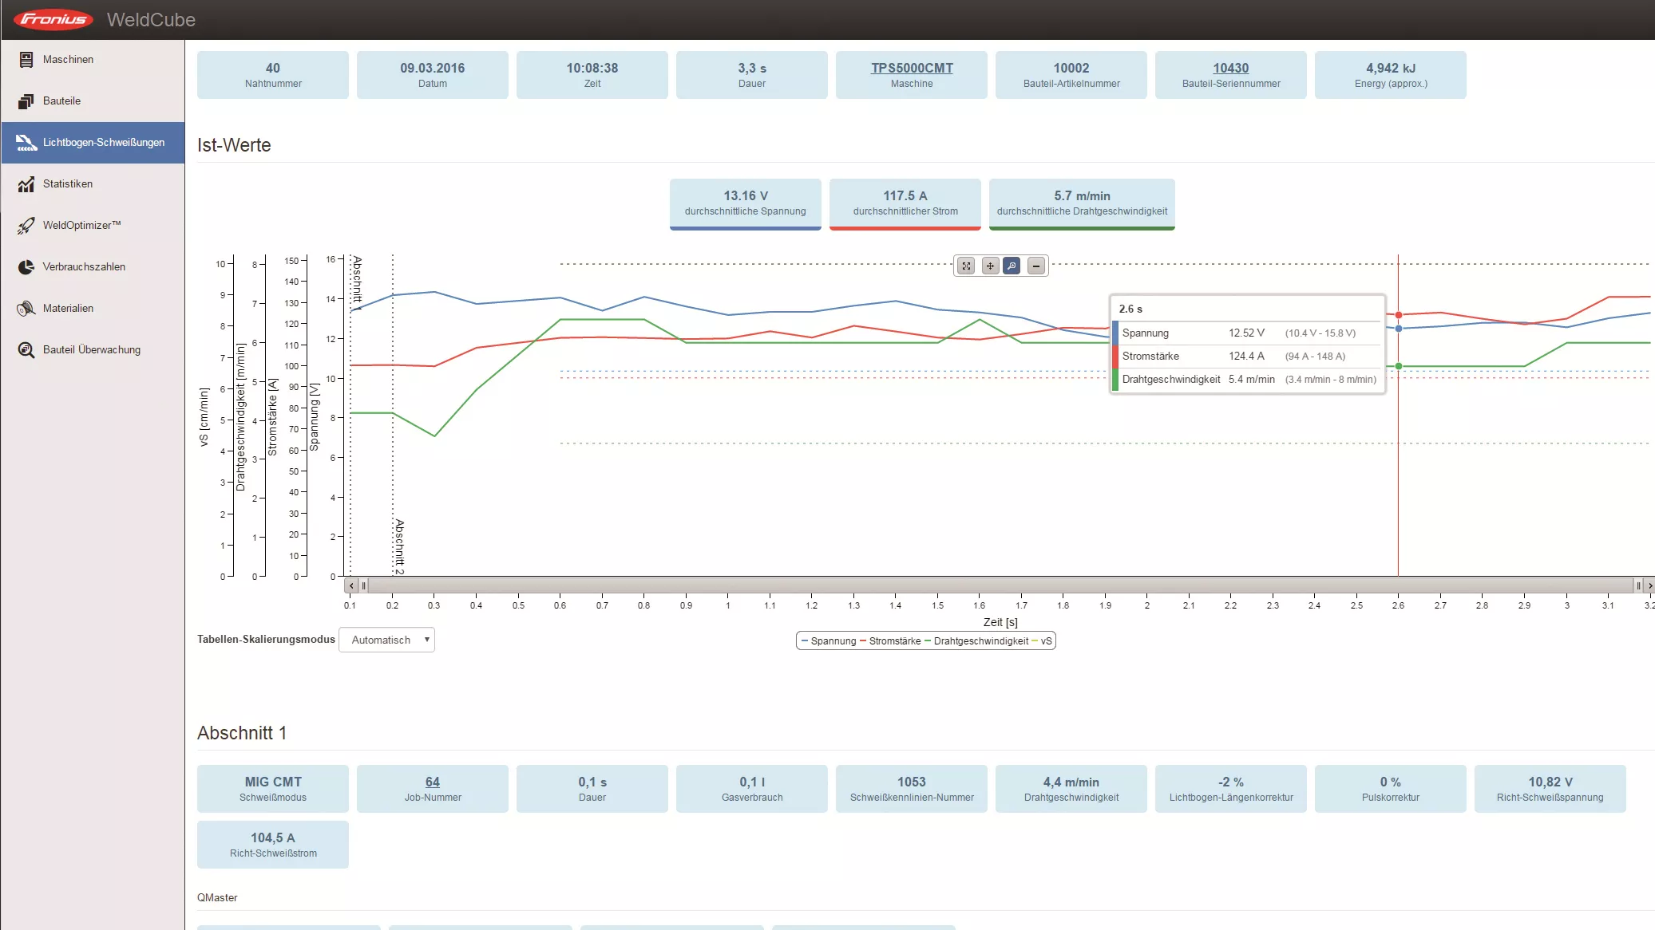Click the Drahtgeschwindigkeit 4,4 m/min card
Viewport: 1655px width, 930px height.
point(1071,789)
